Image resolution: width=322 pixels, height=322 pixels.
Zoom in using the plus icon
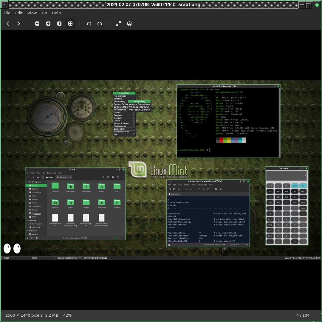(x=48, y=24)
